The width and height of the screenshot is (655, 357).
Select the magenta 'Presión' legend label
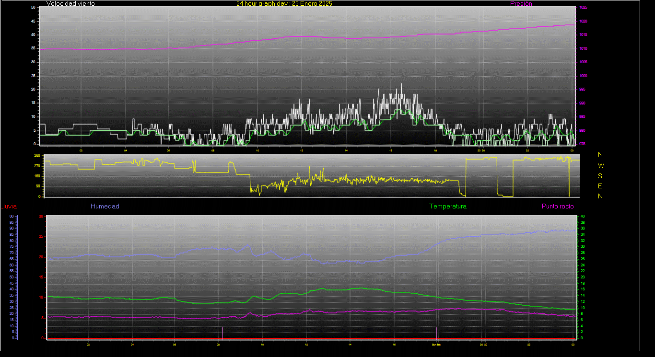521,3
